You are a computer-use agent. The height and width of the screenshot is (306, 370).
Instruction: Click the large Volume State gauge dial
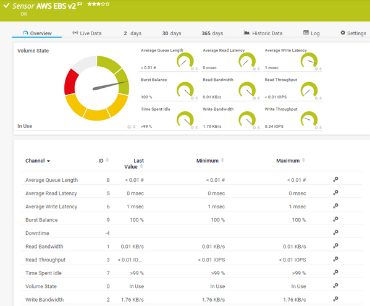(97, 88)
